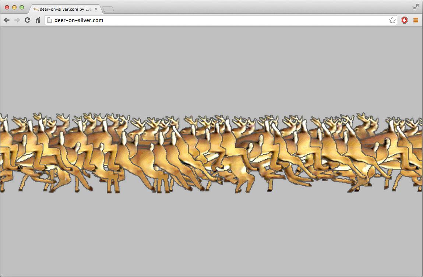This screenshot has height=277, width=423.
Task: Reload the deer-on-silver.com page
Action: (x=27, y=20)
